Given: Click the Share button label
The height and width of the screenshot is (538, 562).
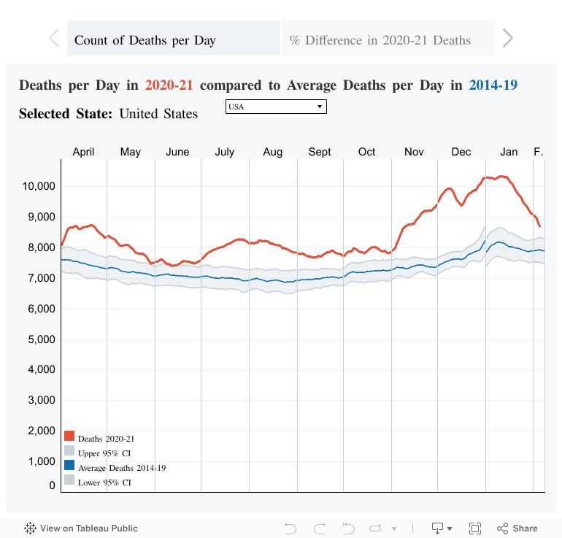Looking at the screenshot, I should point(525,529).
